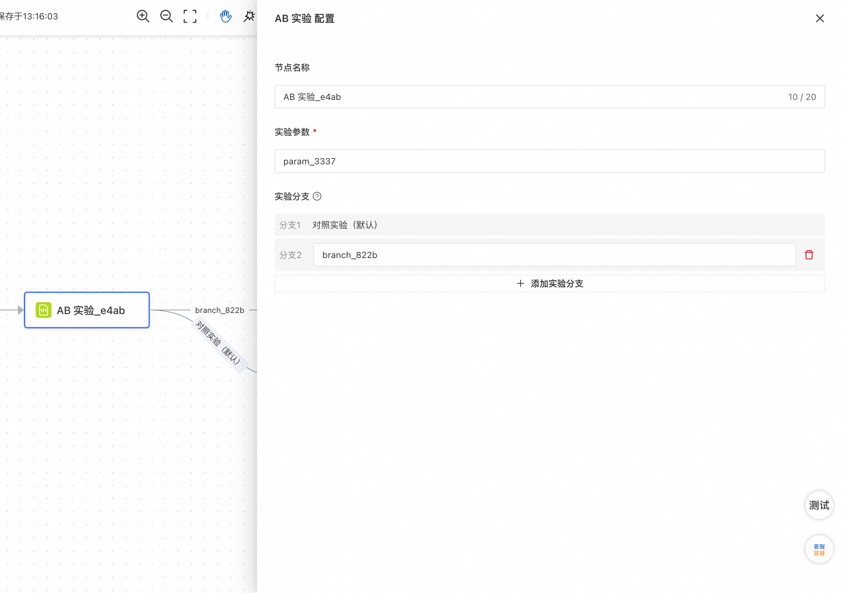Screen dimensions: 842x593
Task: Edit the 实验参数 param_3337 field
Action: click(x=550, y=161)
